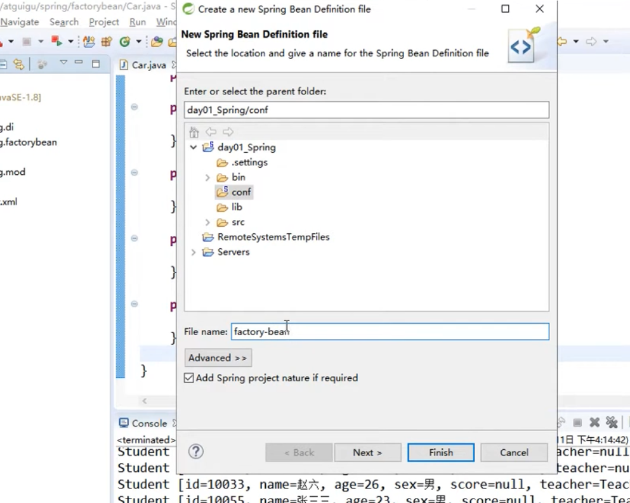Select the RemoteSystemsTempFiles project
The height and width of the screenshot is (503, 630).
click(266, 237)
